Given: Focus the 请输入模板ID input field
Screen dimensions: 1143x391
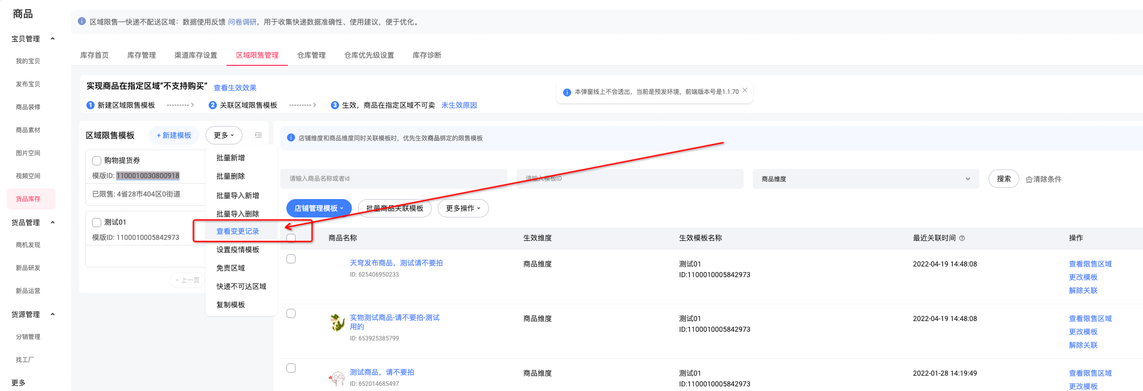Looking at the screenshot, I should [630, 179].
